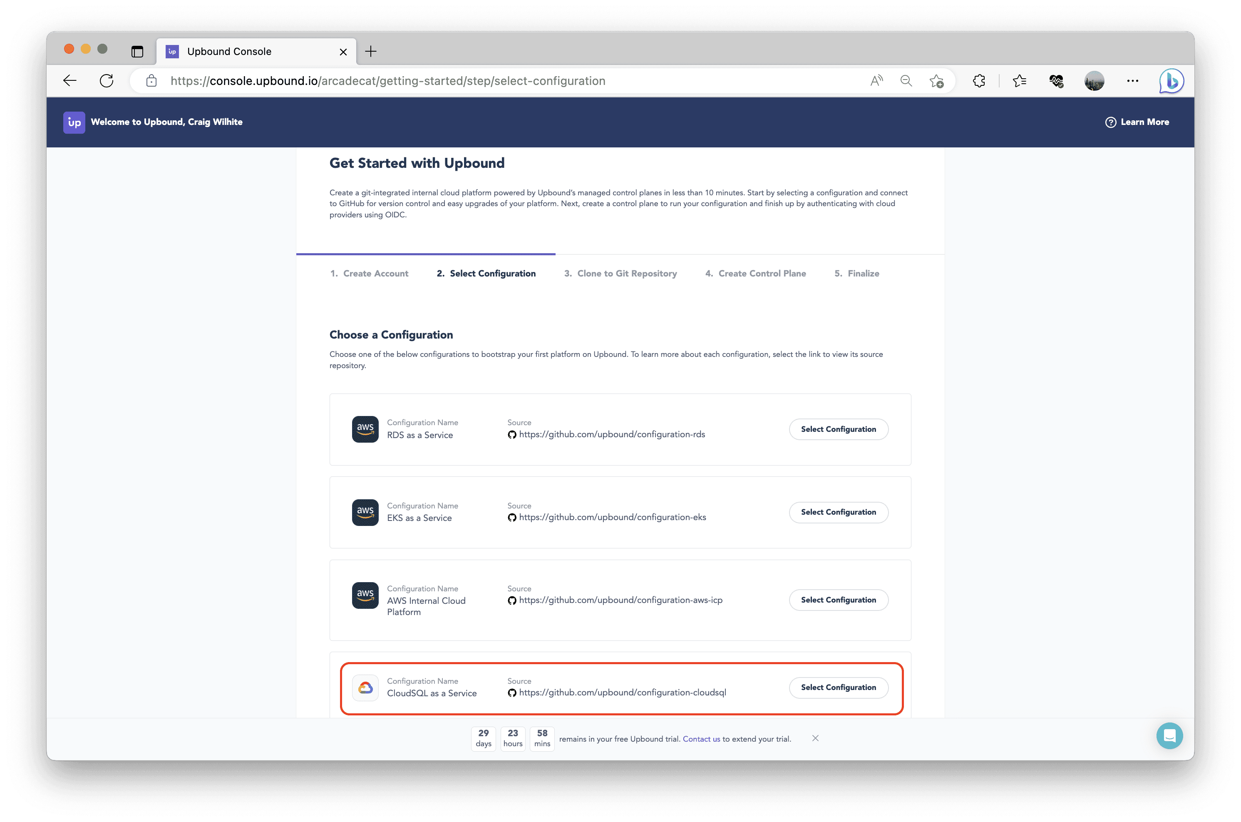Select Configuration for CloudSQL as a Service

click(838, 687)
